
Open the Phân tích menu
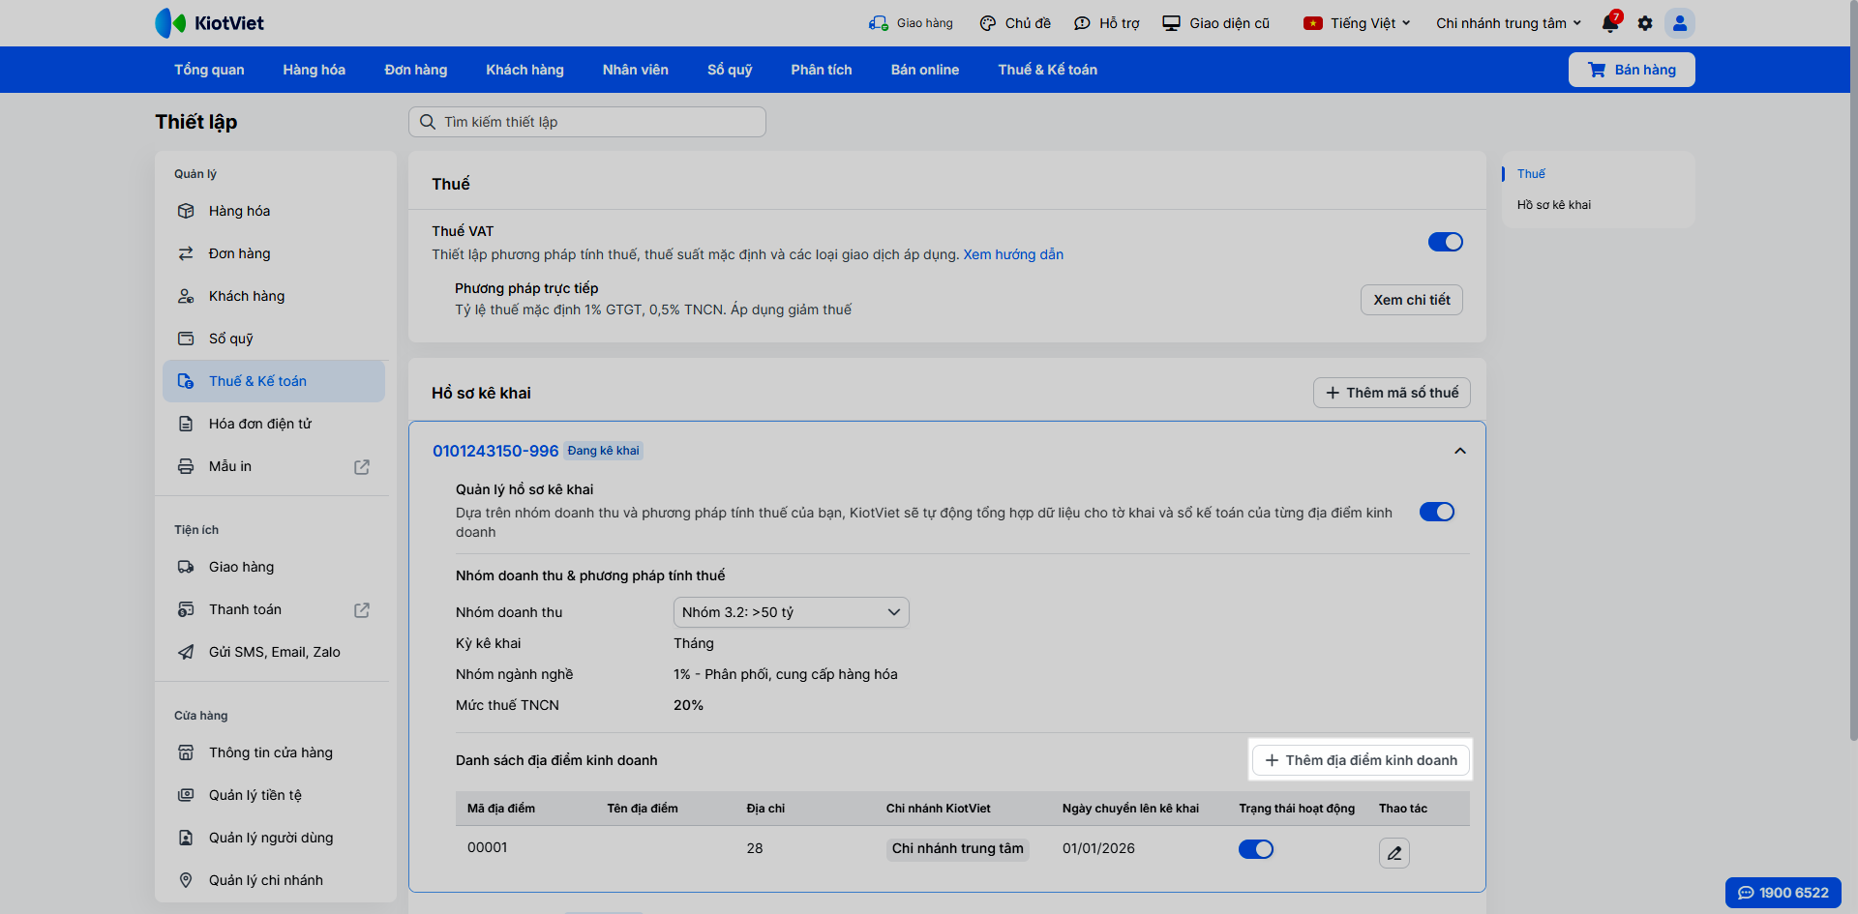coord(822,70)
